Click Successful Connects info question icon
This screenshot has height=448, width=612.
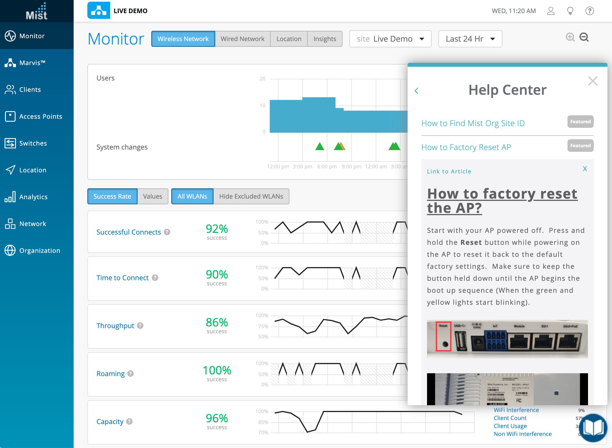[x=167, y=232]
